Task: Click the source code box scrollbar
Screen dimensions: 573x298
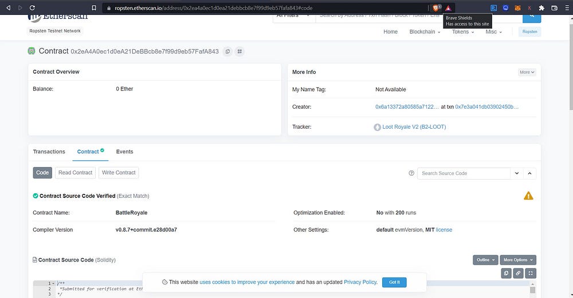Action: 533,289
